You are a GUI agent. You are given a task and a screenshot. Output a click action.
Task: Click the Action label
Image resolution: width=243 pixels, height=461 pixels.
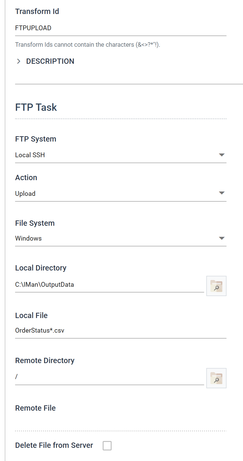coord(26,178)
